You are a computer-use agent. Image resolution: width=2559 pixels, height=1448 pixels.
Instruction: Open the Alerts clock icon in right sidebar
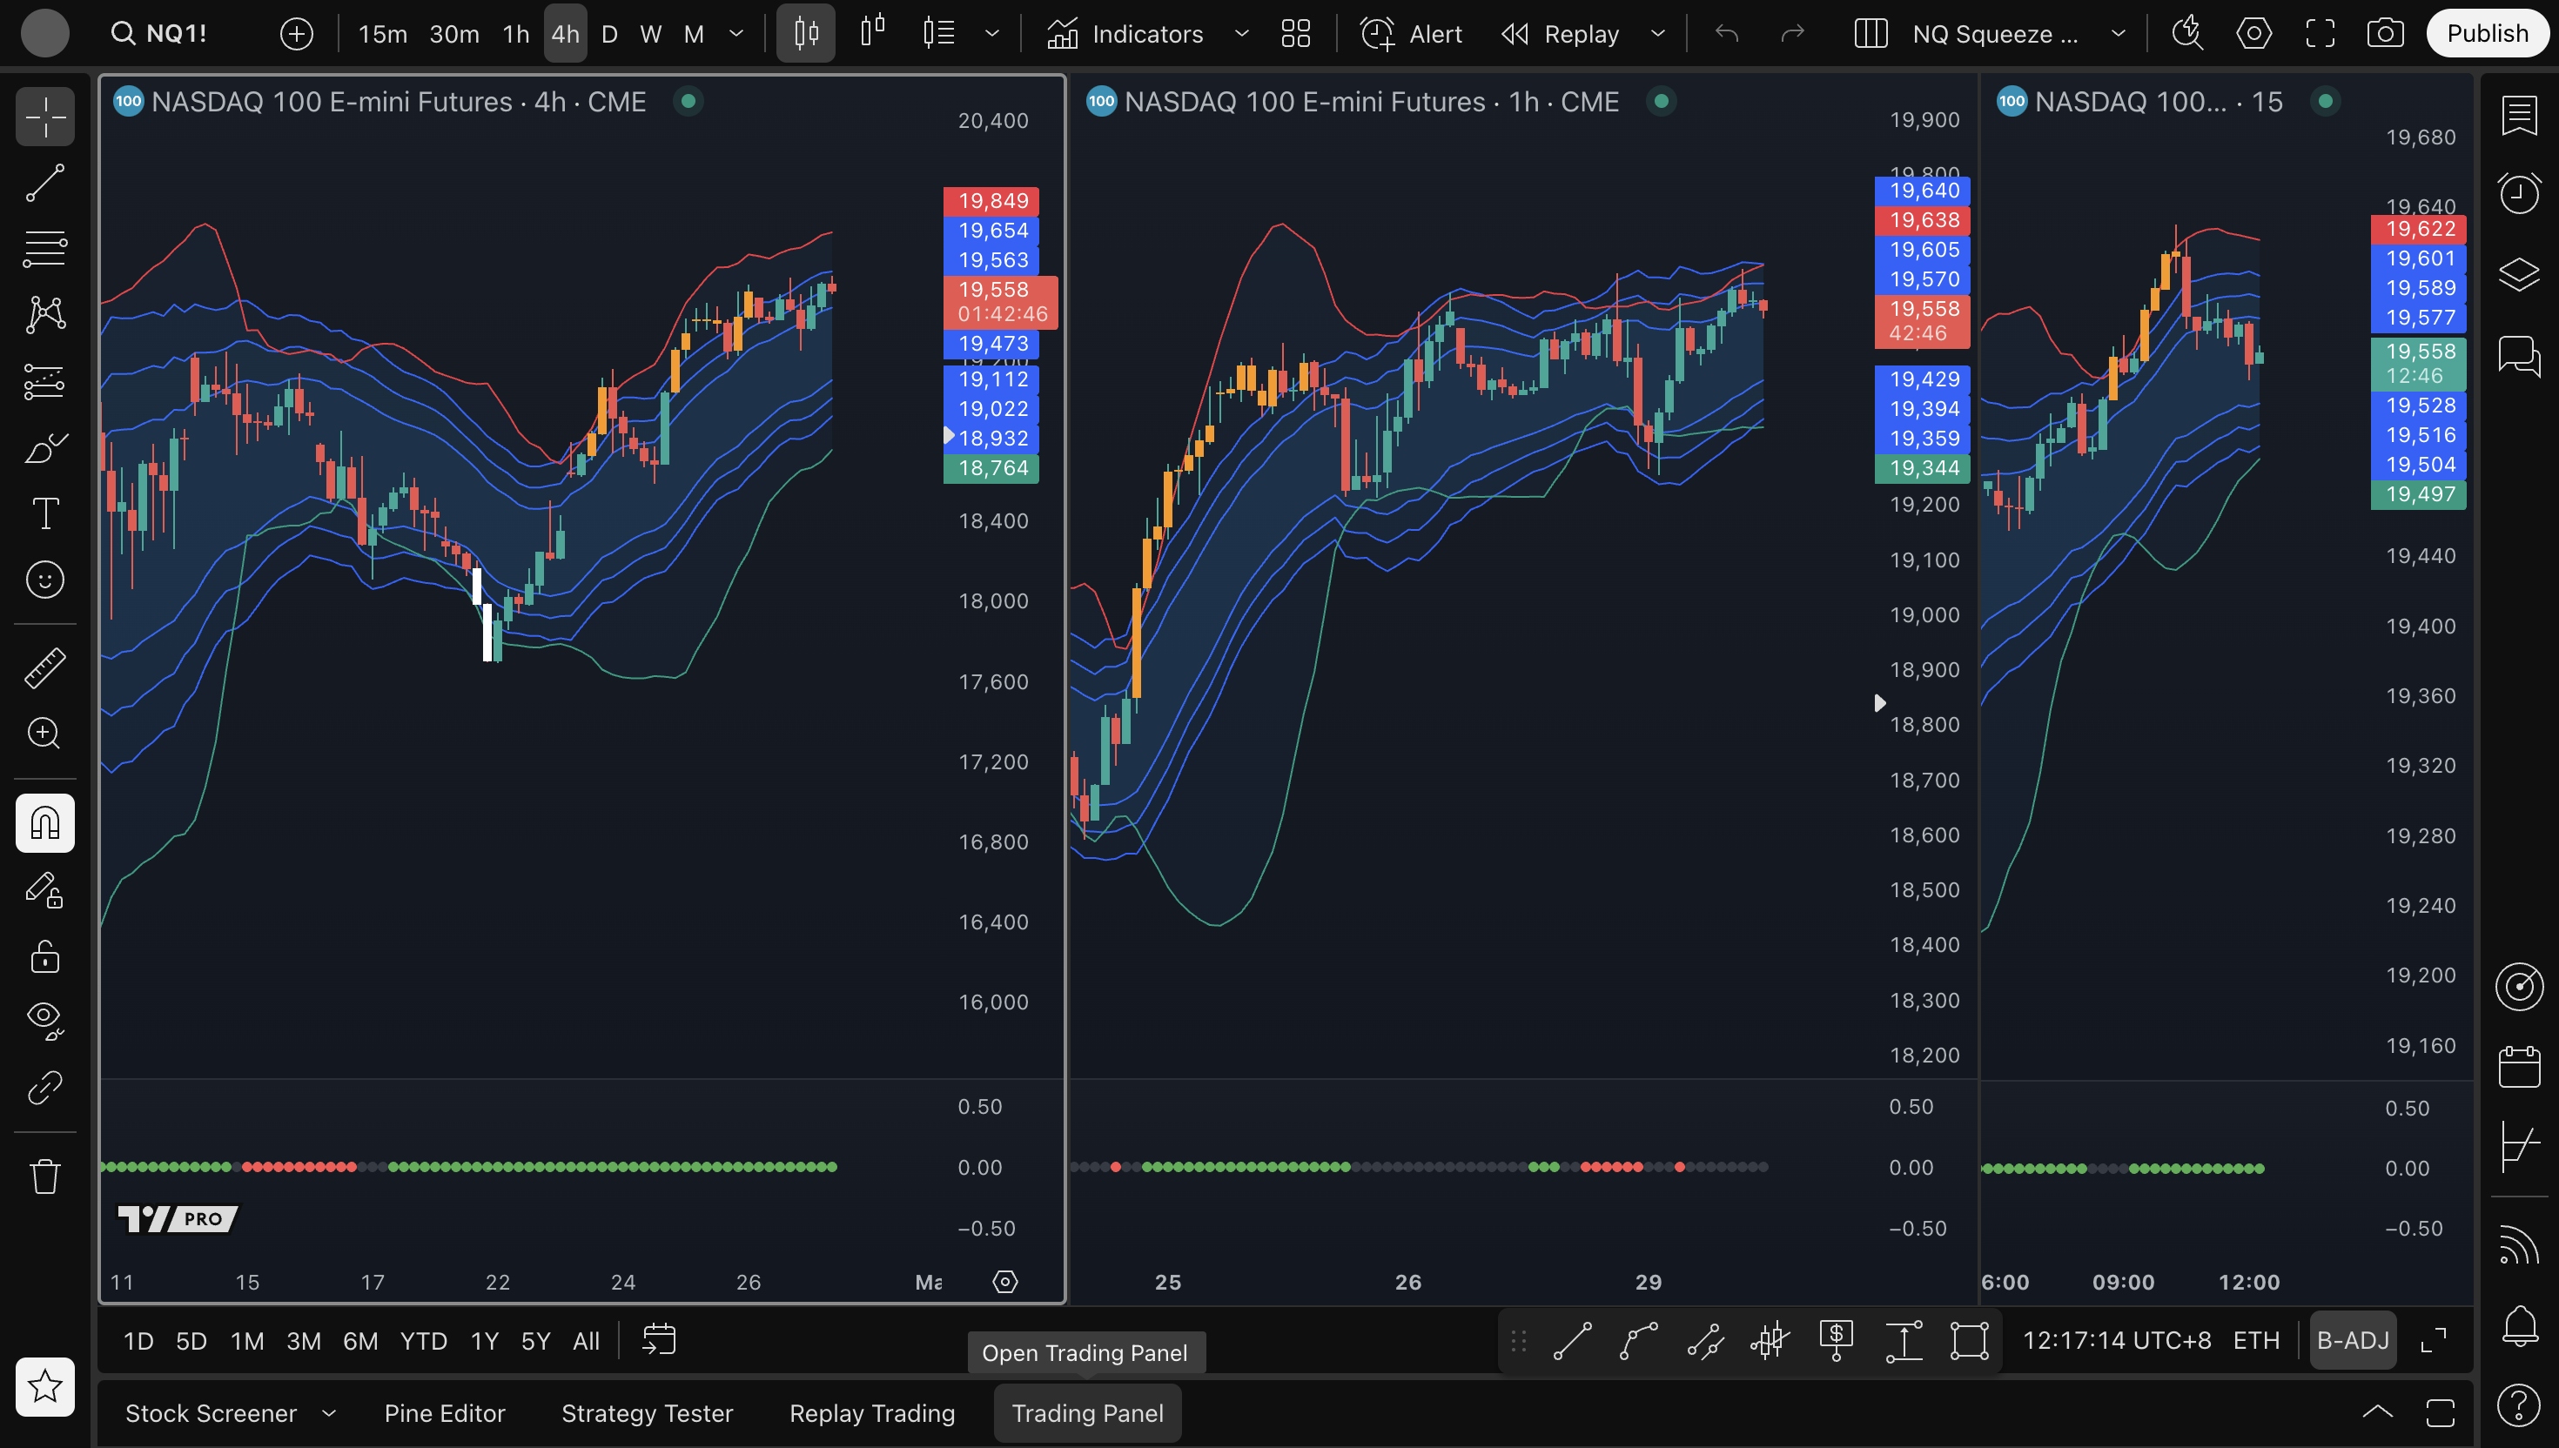(x=2518, y=193)
